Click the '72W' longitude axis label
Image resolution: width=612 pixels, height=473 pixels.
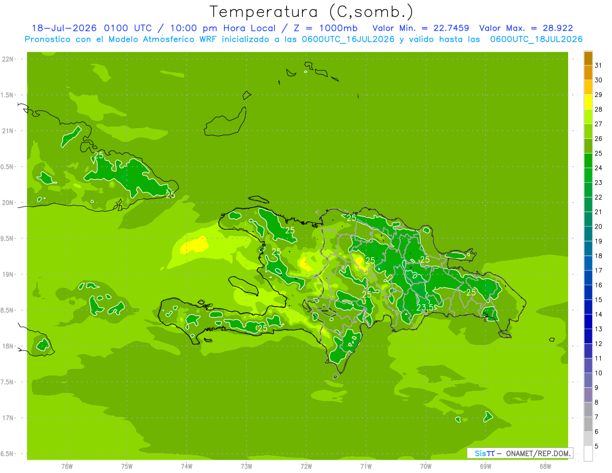306,466
